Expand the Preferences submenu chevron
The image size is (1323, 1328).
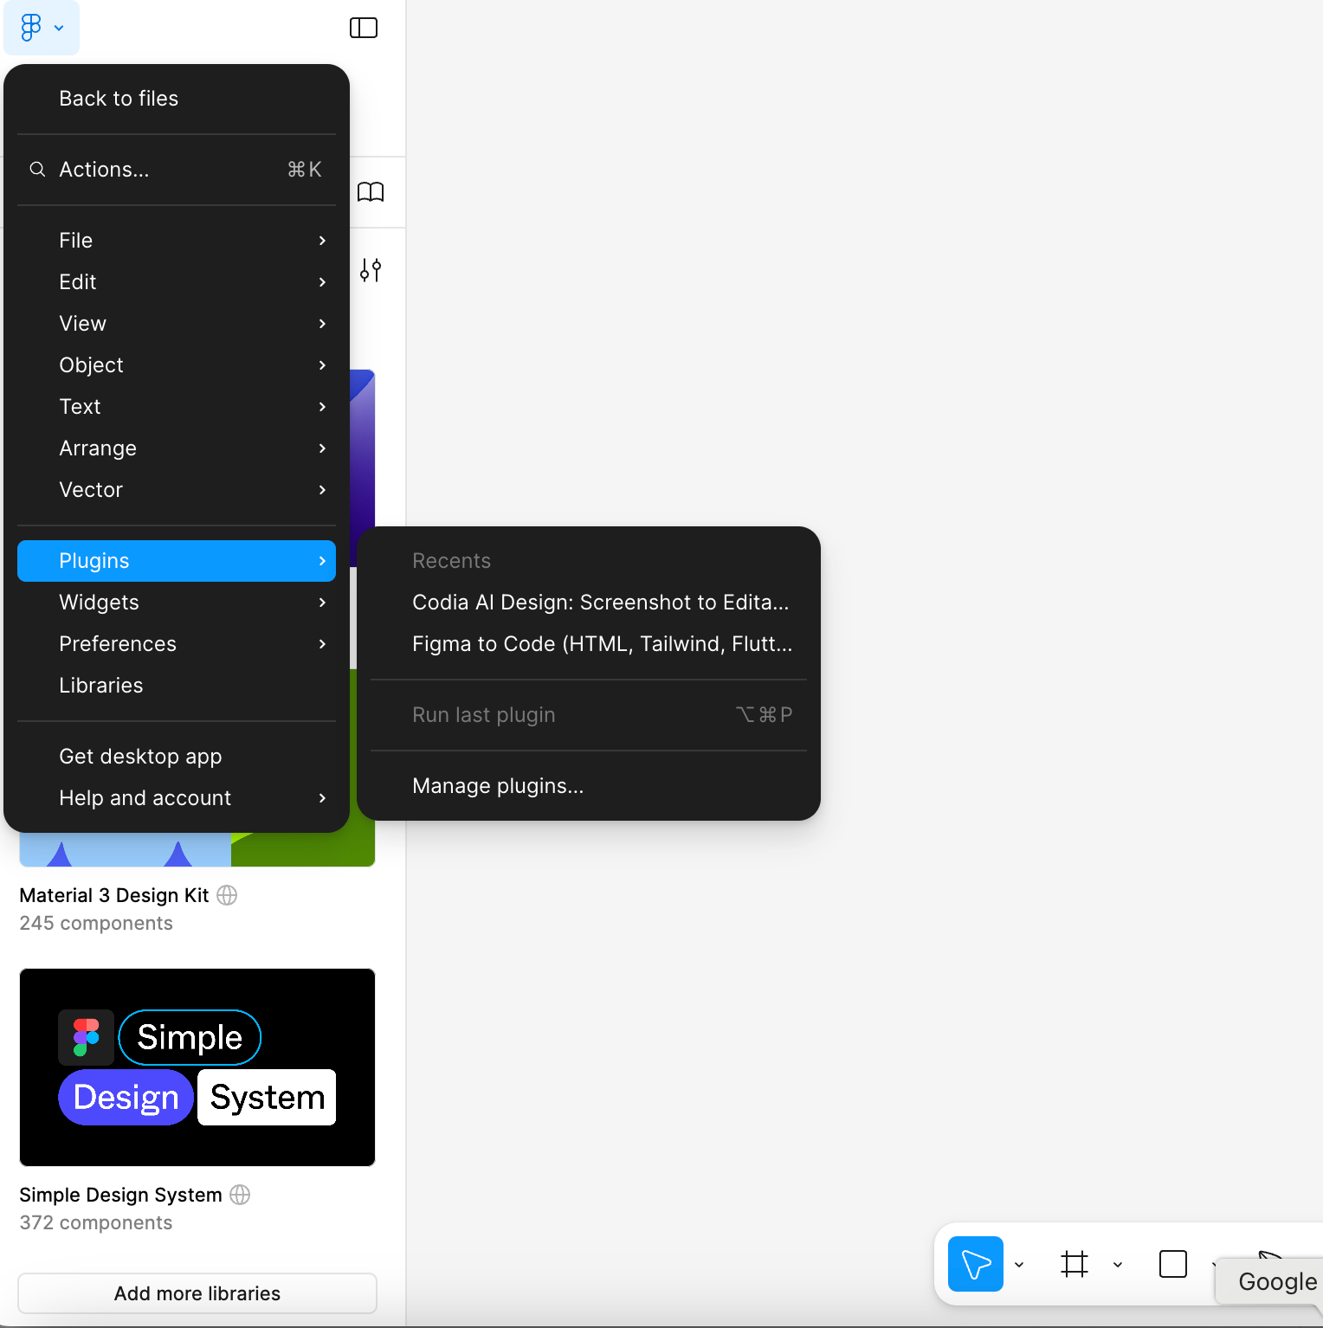click(x=322, y=644)
